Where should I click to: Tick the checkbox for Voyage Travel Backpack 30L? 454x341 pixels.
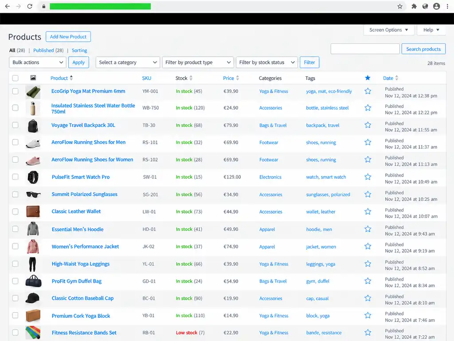click(16, 125)
